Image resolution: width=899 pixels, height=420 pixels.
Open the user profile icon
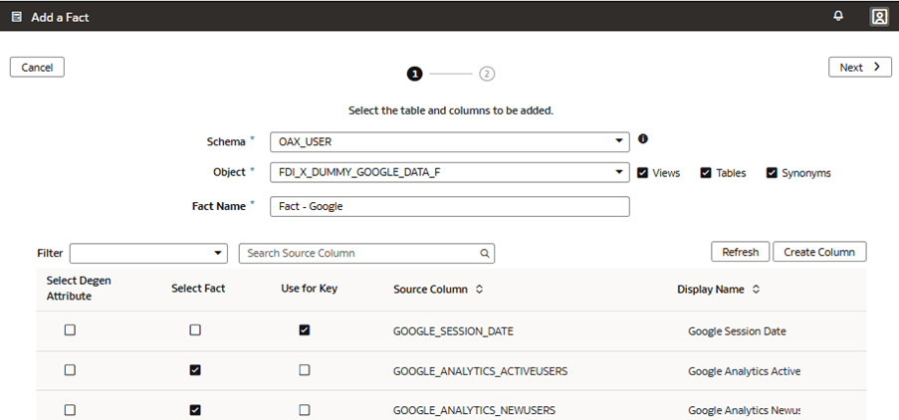878,16
